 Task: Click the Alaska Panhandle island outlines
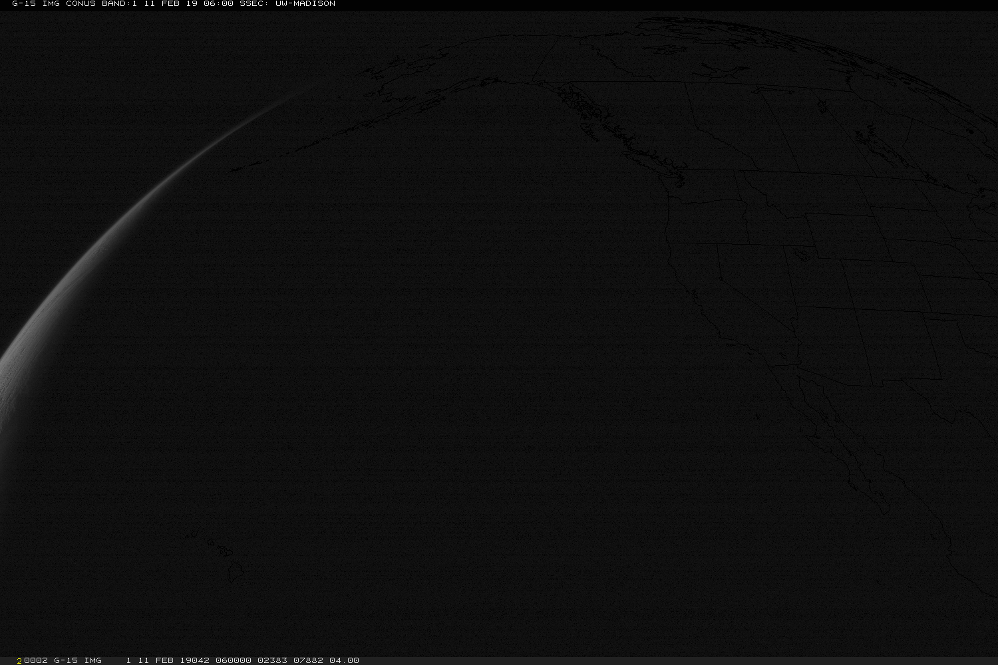coord(585,113)
